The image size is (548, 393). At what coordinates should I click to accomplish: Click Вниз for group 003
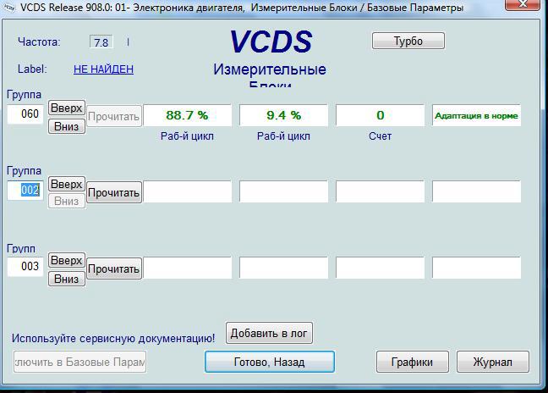tap(66, 279)
